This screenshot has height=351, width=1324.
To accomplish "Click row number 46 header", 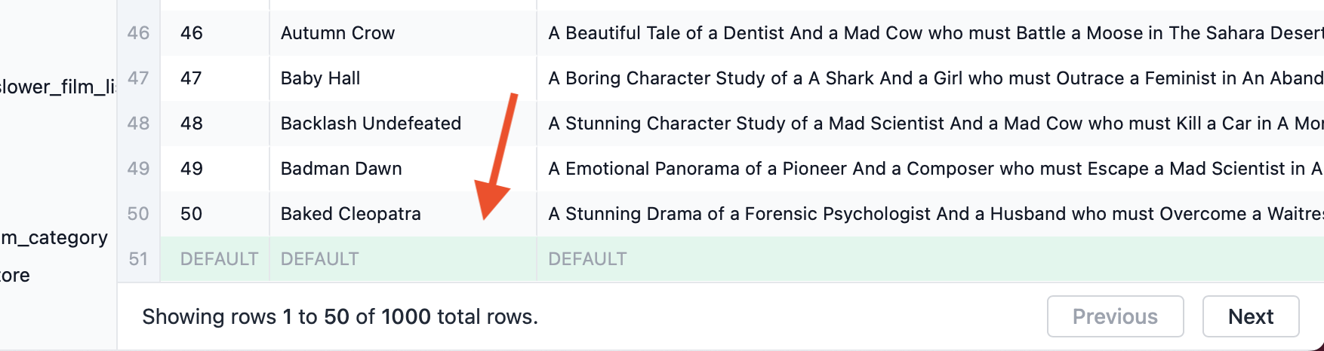I will click(x=139, y=33).
